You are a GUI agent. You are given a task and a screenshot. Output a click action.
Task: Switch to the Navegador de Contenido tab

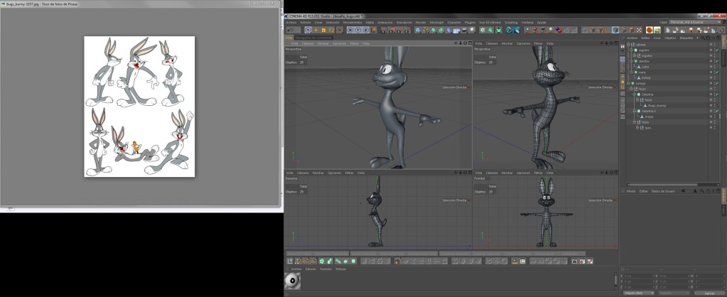pos(314,38)
